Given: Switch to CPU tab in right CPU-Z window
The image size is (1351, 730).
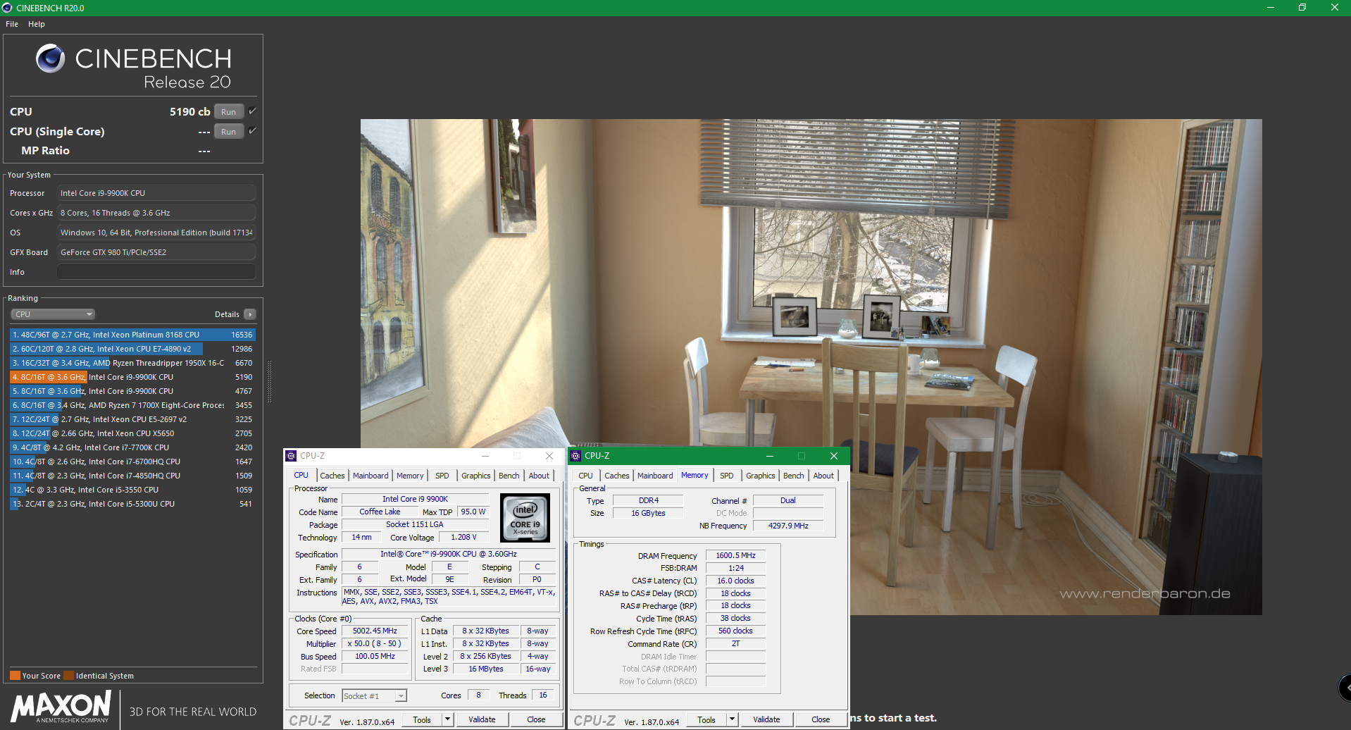Looking at the screenshot, I should [586, 476].
